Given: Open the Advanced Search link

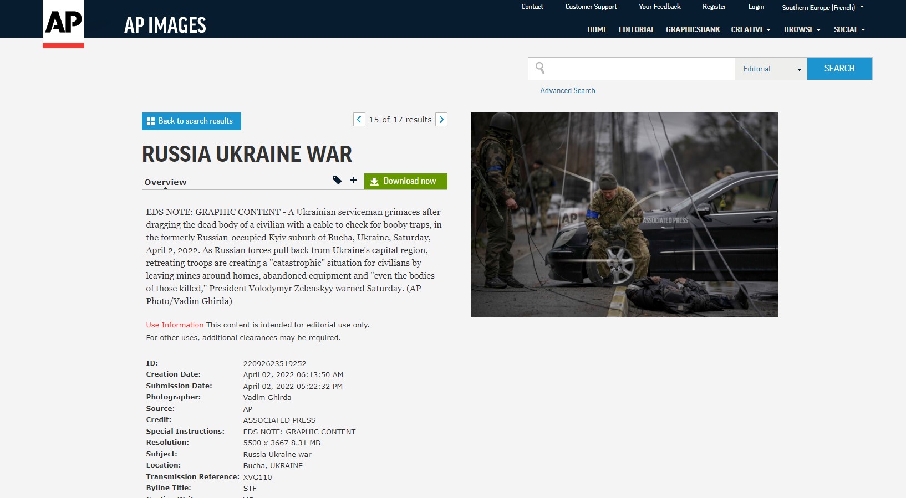Looking at the screenshot, I should click(x=567, y=91).
